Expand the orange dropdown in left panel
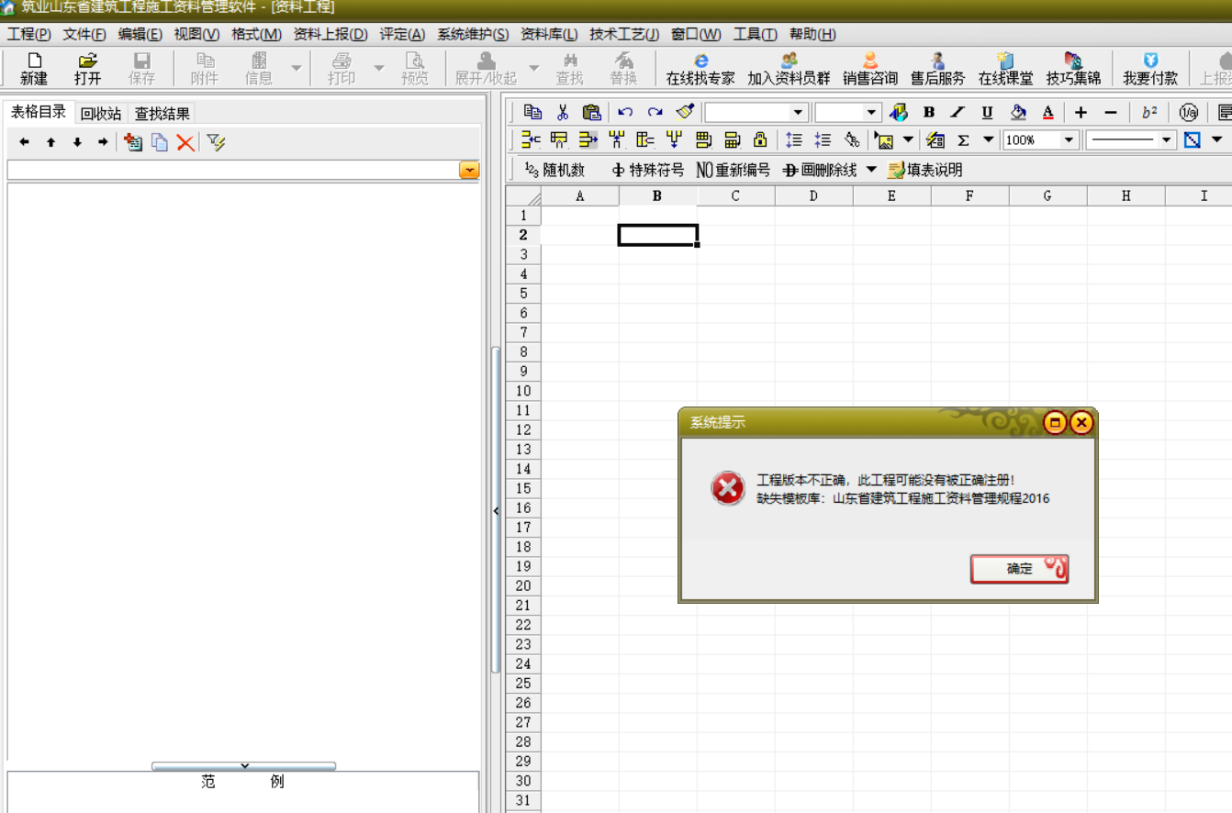Image resolution: width=1232 pixels, height=813 pixels. 469,171
